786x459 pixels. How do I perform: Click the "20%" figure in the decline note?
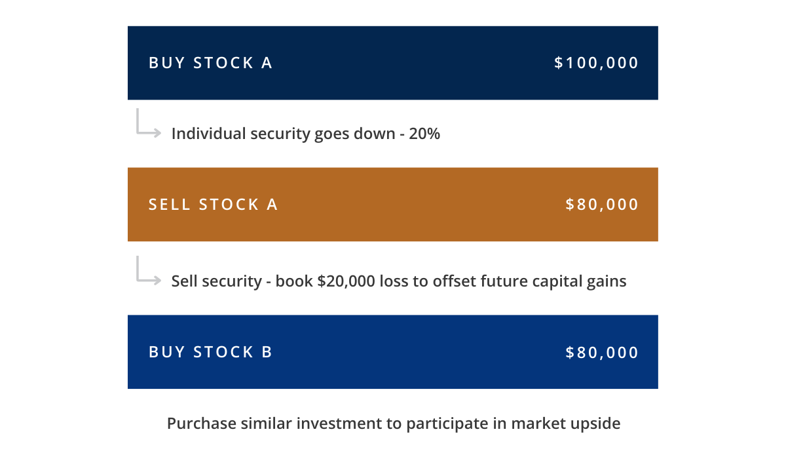pos(424,134)
